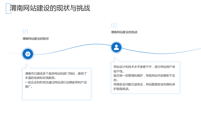This screenshot has height=113, width=201.
Task: Click the number 01 label
Action: coord(26,32)
